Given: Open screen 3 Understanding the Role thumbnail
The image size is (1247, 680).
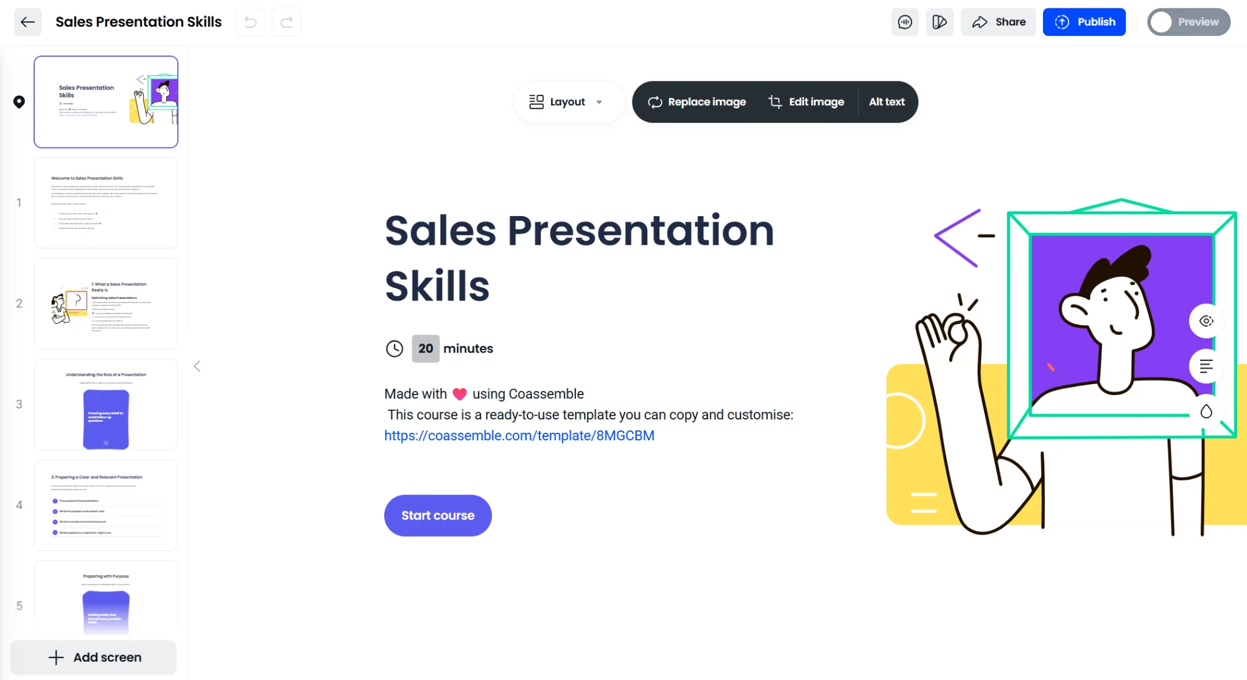Looking at the screenshot, I should [106, 404].
